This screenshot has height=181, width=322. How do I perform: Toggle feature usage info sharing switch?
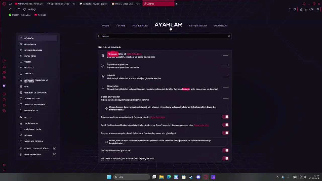coord(225,125)
